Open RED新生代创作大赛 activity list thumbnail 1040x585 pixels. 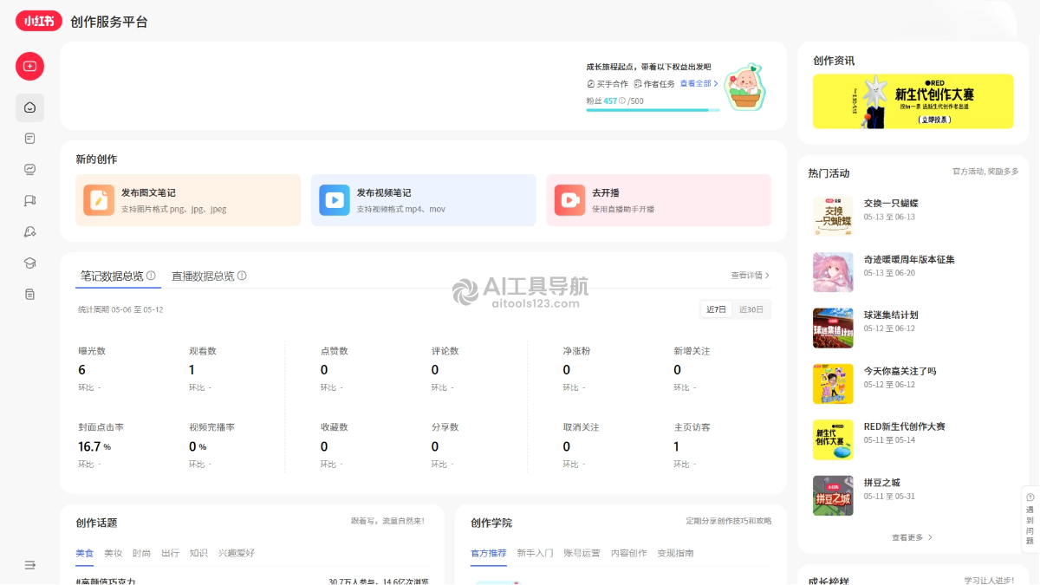(833, 439)
